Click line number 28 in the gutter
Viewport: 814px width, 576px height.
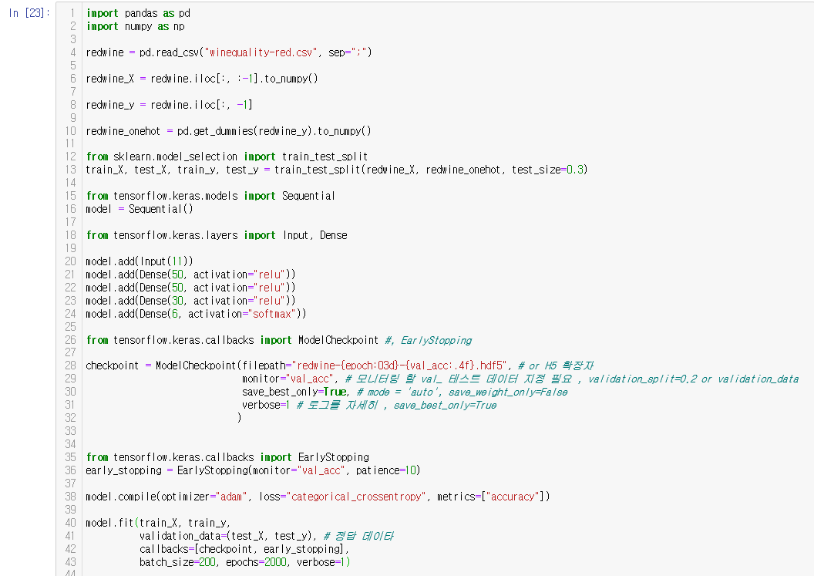point(71,365)
